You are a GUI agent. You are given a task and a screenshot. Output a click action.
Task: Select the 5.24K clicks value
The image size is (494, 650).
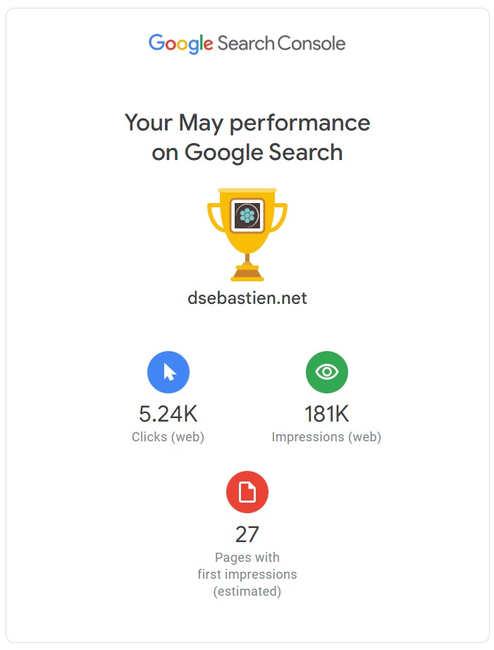[x=168, y=414]
